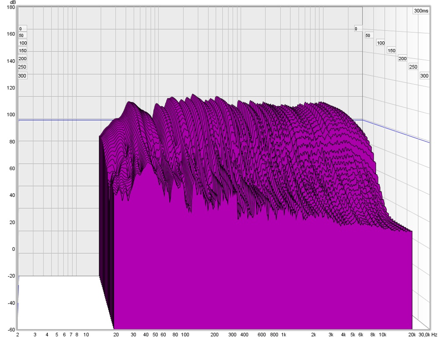
Task: Click the 8k frequency axis label
Action: 373,335
